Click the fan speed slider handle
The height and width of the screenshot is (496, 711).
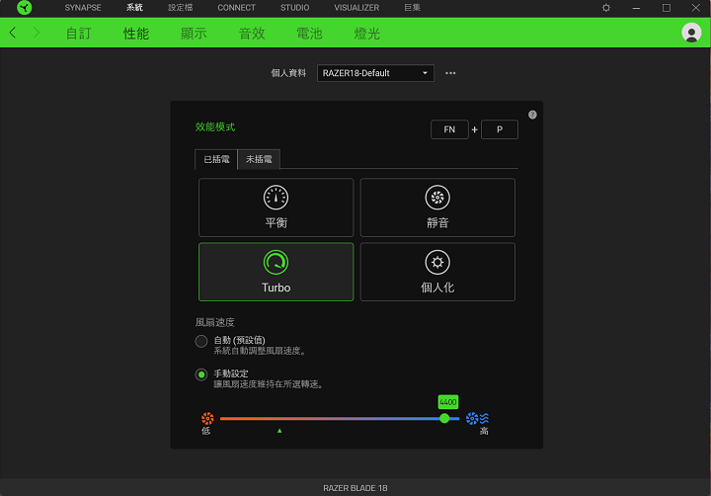tap(444, 418)
